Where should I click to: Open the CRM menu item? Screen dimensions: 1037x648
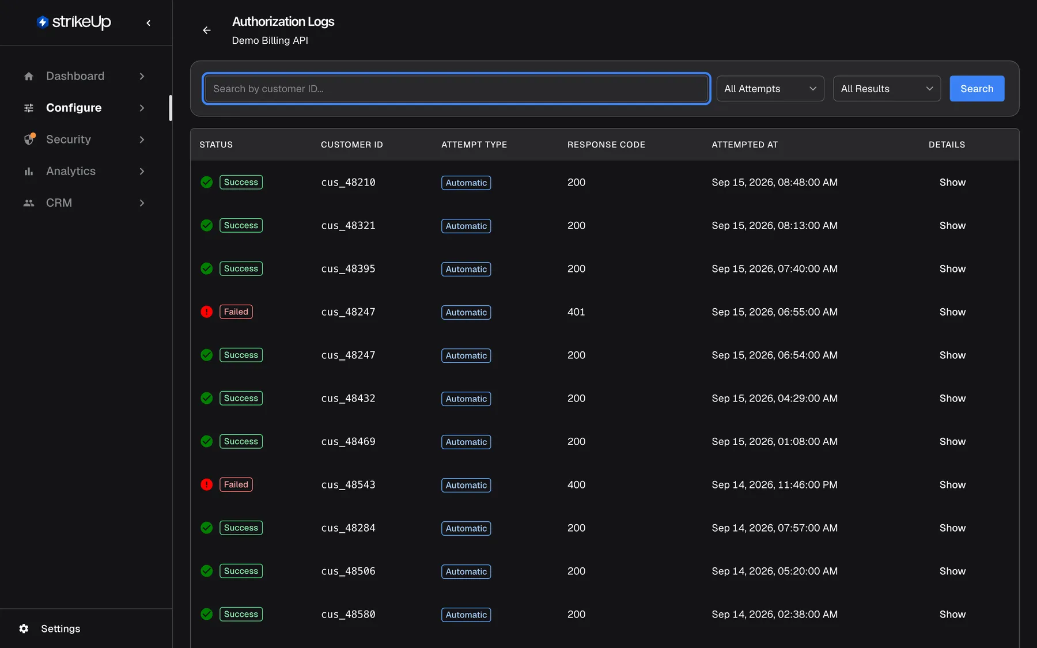(85, 203)
